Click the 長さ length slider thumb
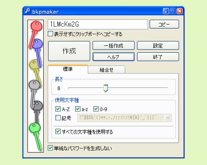The height and width of the screenshot is (165, 207). (106, 88)
